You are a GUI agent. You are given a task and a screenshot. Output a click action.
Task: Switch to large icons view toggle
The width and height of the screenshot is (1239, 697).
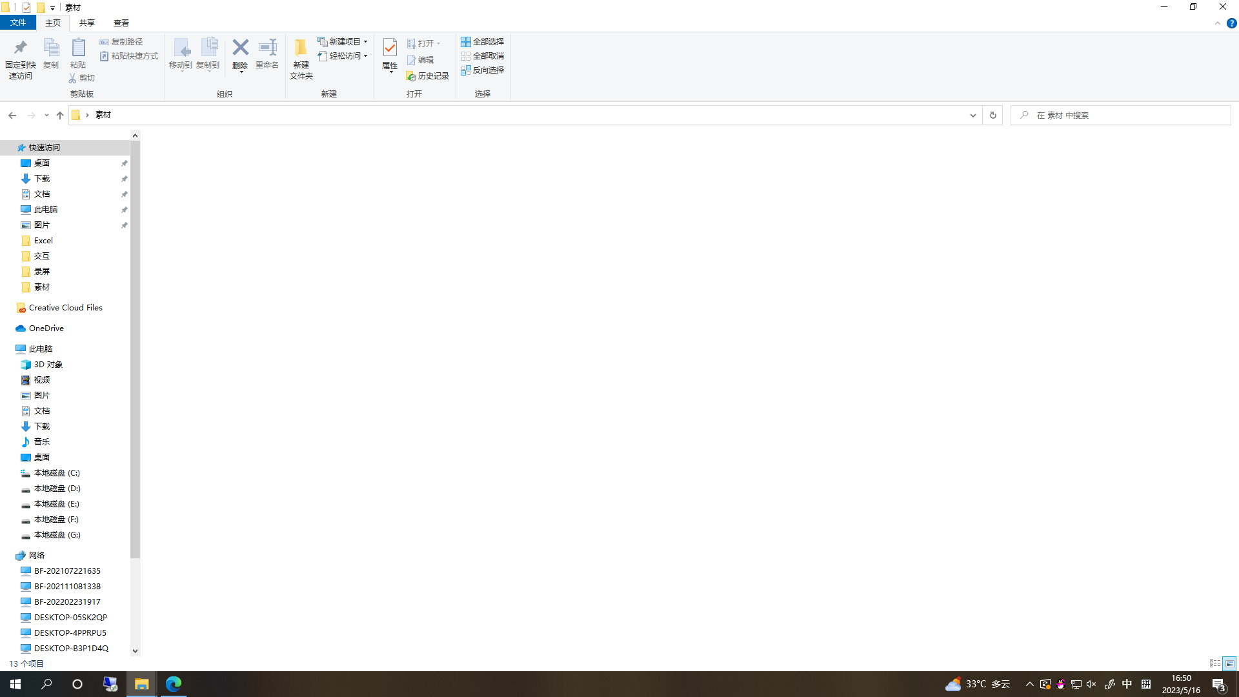click(x=1229, y=663)
